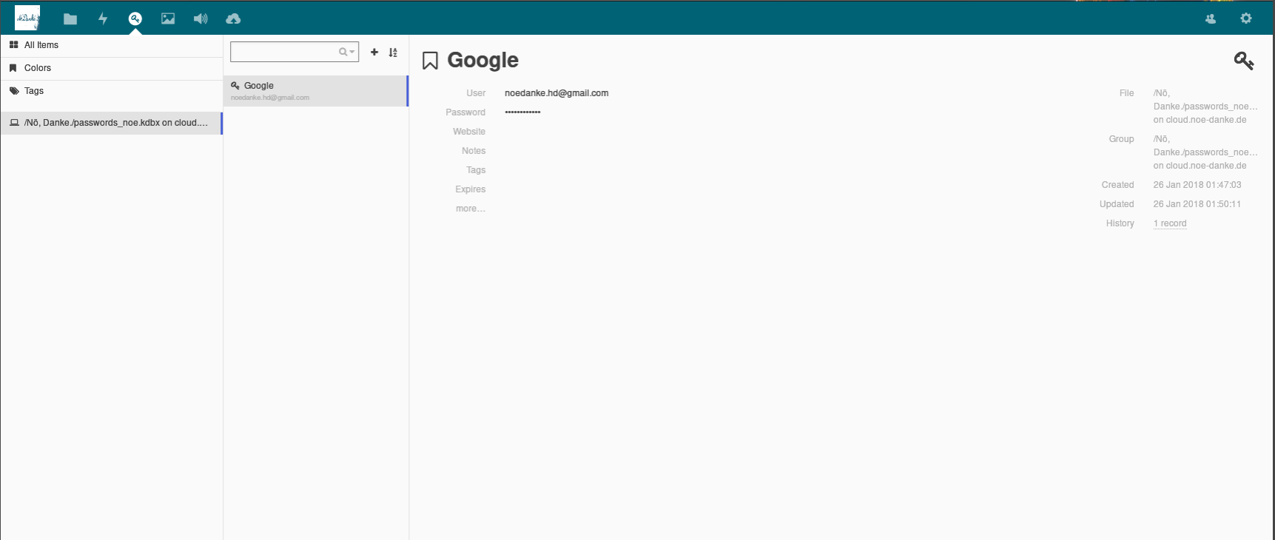
Task: Click the cloud upload icon in top bar
Action: coord(233,19)
